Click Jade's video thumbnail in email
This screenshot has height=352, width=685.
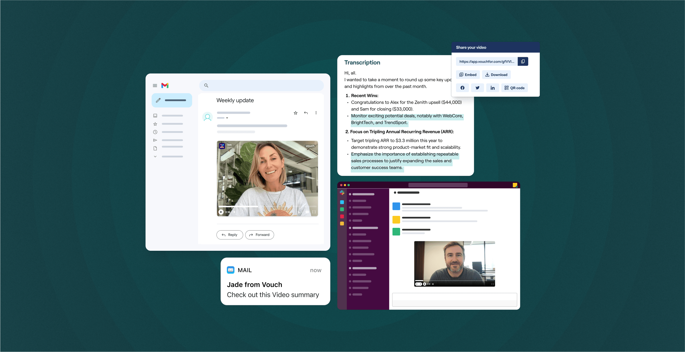click(267, 179)
